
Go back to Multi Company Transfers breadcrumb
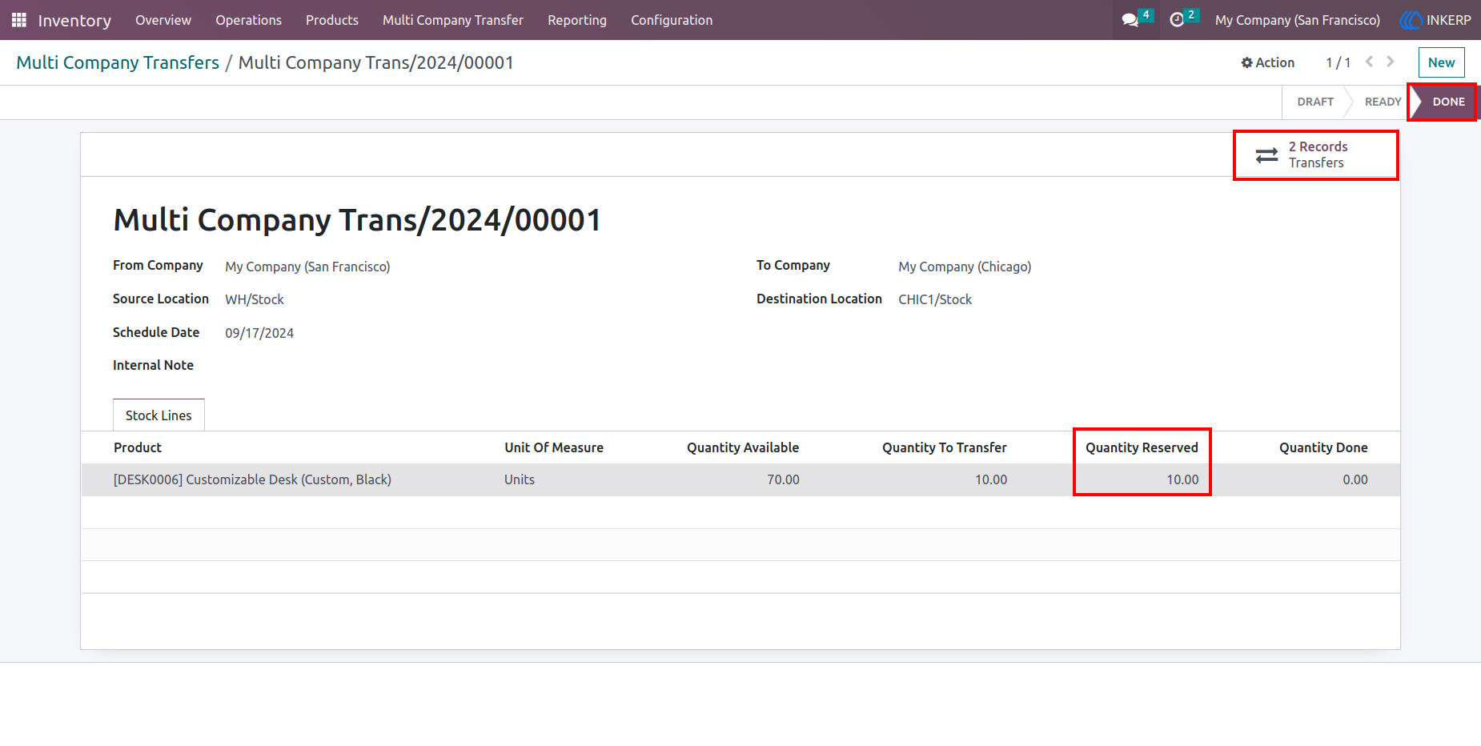coord(118,62)
